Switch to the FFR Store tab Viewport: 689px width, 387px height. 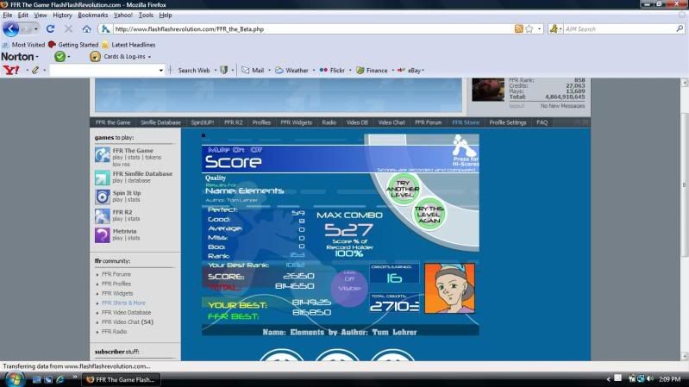(466, 122)
